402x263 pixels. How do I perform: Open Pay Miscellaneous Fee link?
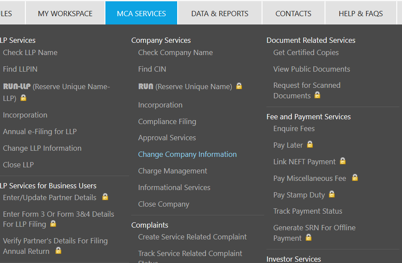pos(310,178)
